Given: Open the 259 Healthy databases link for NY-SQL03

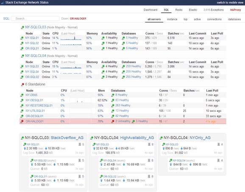Looking at the screenshot, I should click(x=134, y=67).
